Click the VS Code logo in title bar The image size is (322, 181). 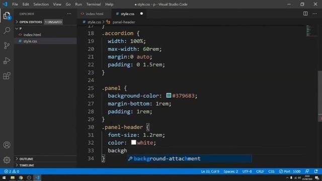click(x=5, y=4)
